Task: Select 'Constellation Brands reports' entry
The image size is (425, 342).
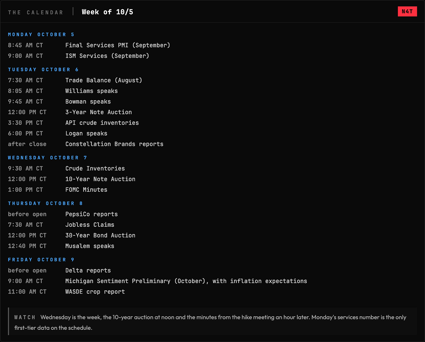Action: tap(114, 144)
